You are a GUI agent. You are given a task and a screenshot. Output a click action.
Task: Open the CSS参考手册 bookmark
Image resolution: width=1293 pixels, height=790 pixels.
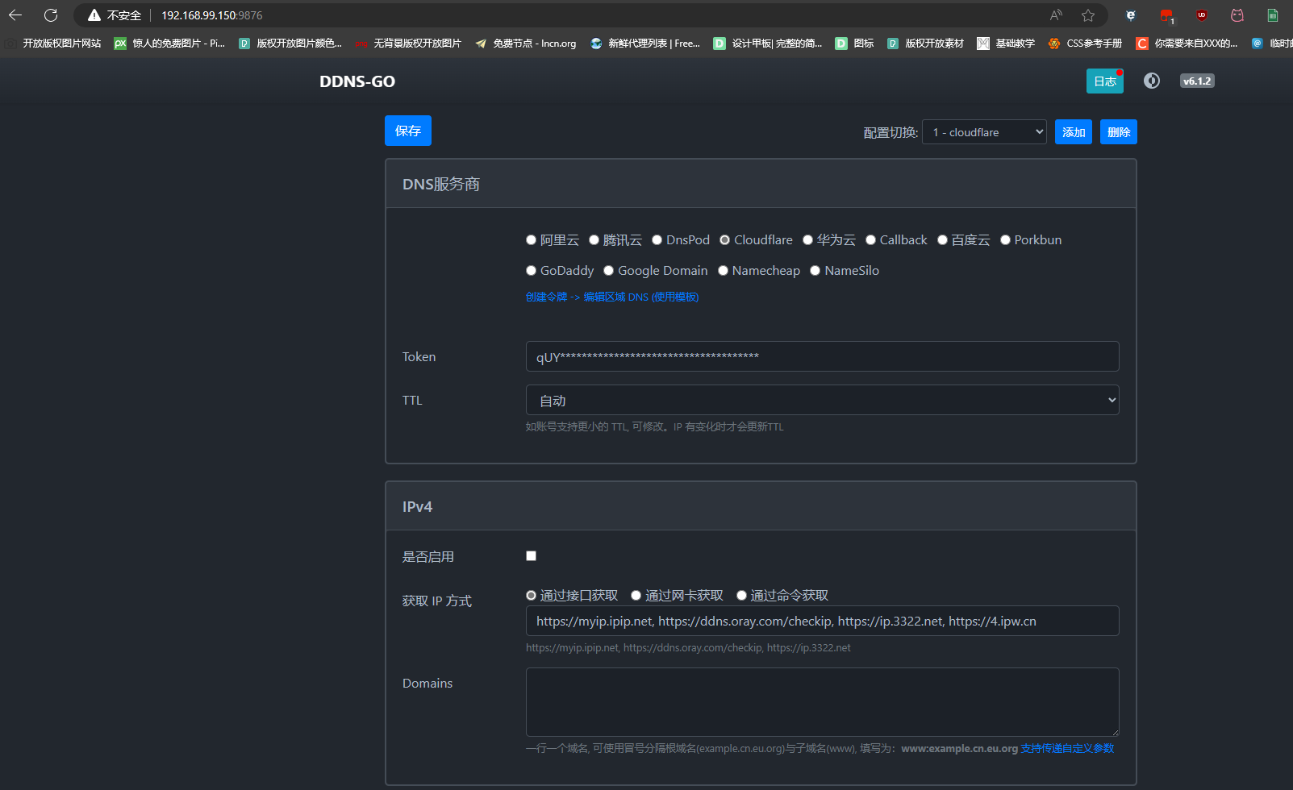(x=1085, y=44)
